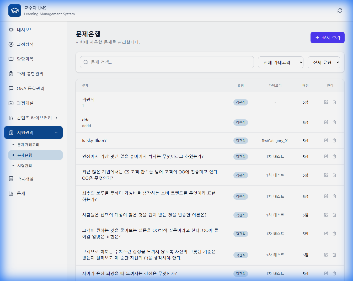Click the trash icon on the 자아가 손상 question row
This screenshot has width=353, height=281.
click(334, 273)
